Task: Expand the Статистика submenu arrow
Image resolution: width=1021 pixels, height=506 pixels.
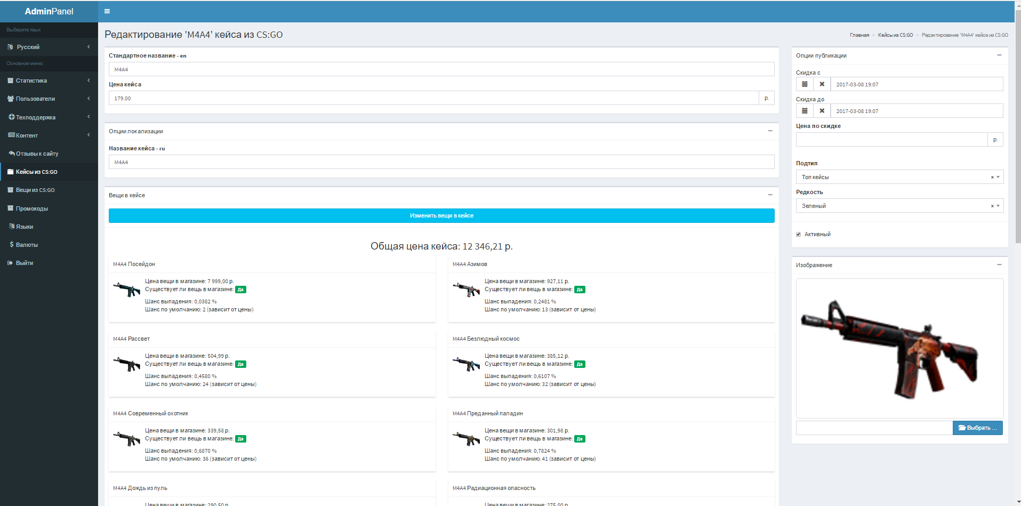Action: point(89,81)
